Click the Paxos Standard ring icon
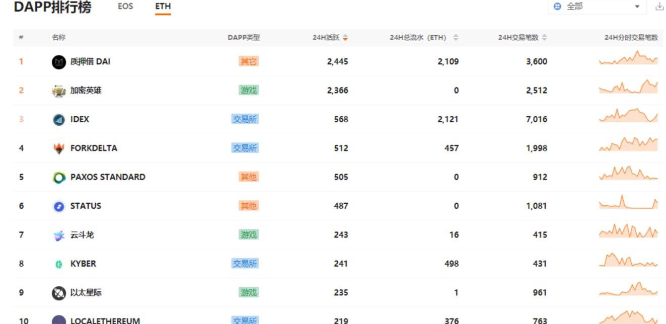Screen dimensions: 666x324 pyautogui.click(x=59, y=178)
